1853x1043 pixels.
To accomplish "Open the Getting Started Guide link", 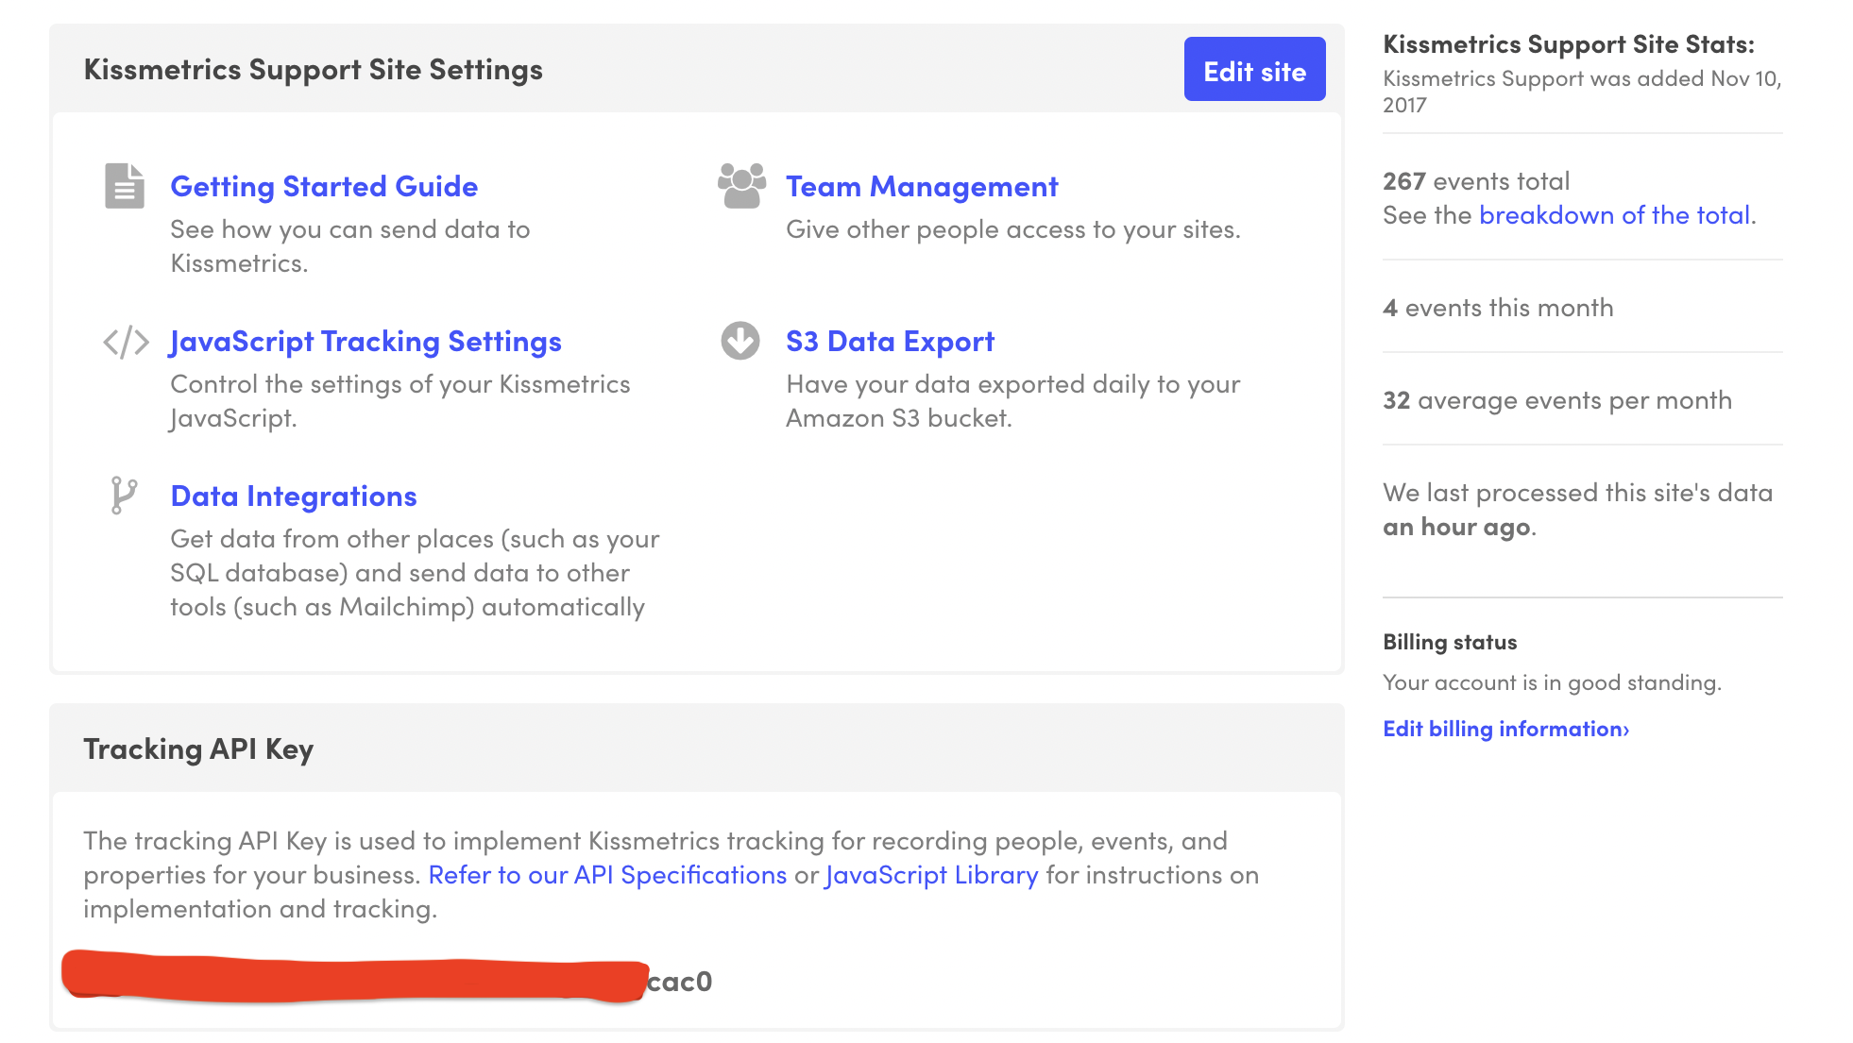I will point(324,187).
